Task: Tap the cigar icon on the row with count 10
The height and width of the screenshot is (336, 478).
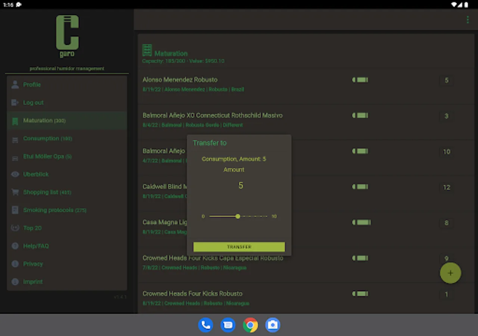Action: 360,151
